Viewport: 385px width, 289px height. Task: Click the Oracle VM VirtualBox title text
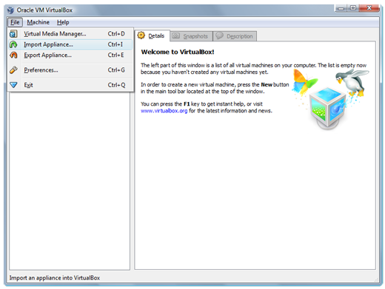coord(44,10)
